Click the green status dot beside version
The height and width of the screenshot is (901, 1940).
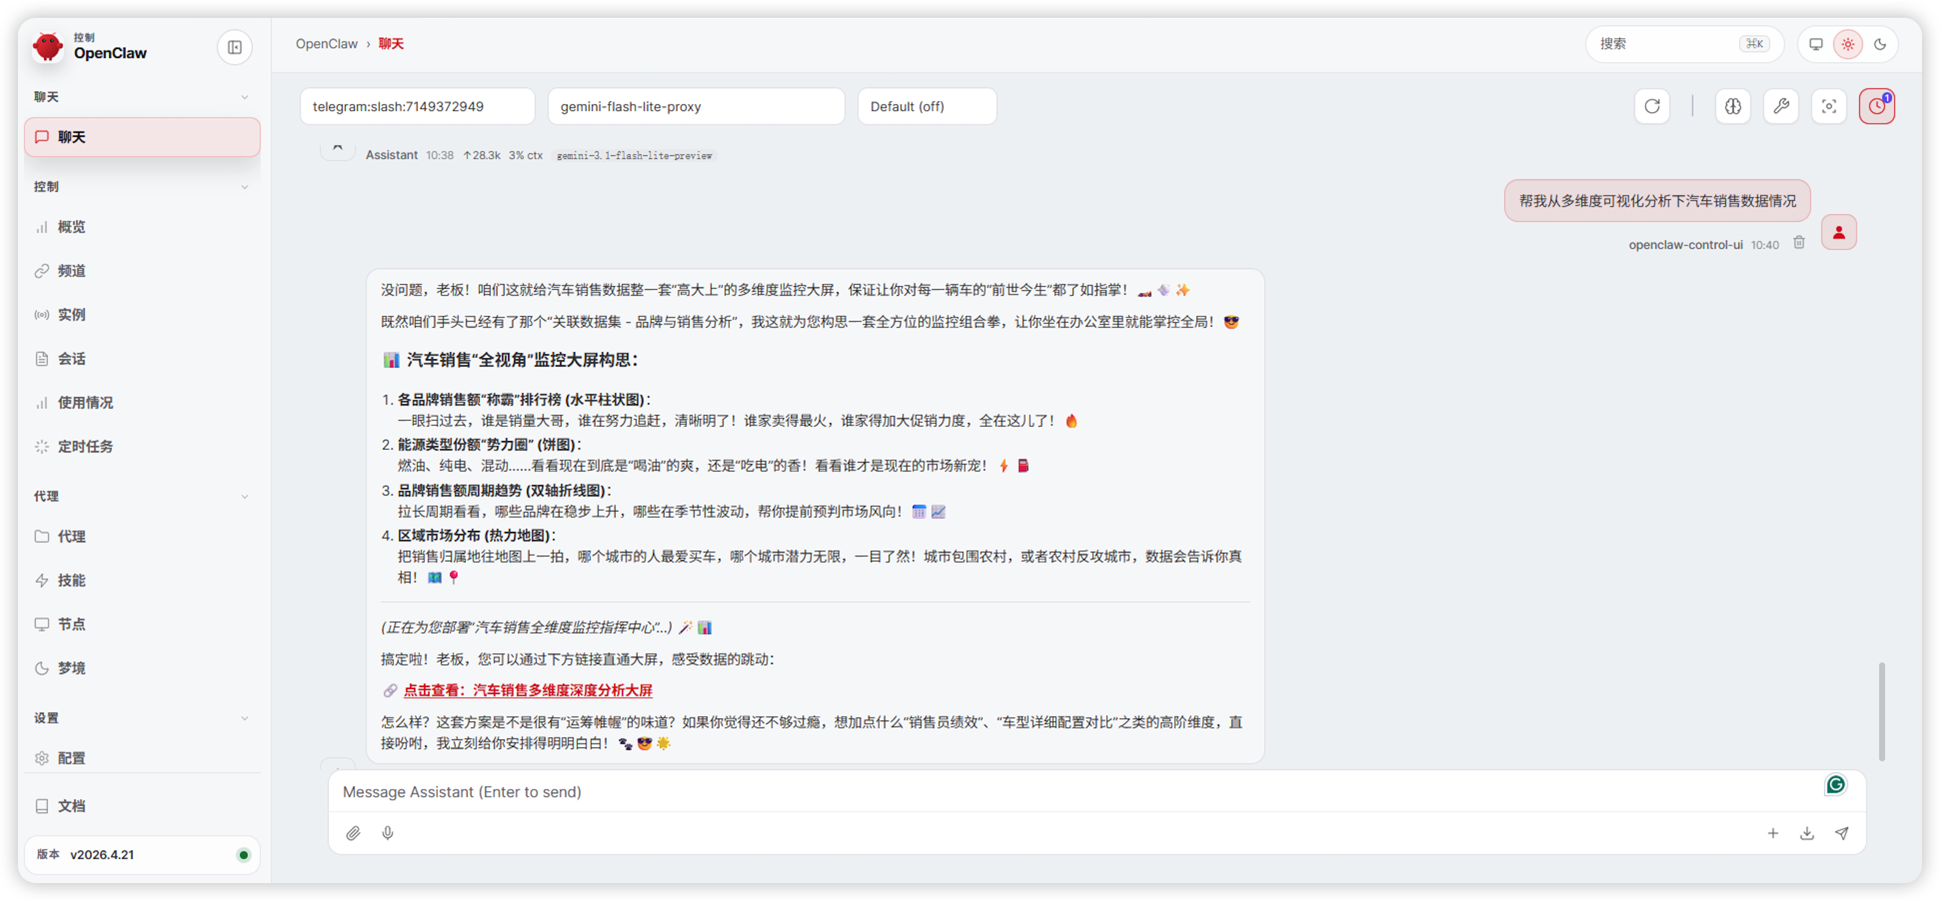(243, 854)
